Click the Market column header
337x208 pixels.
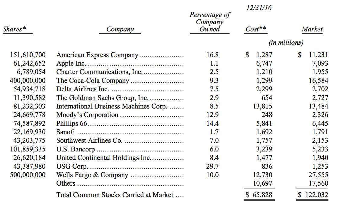(x=312, y=29)
